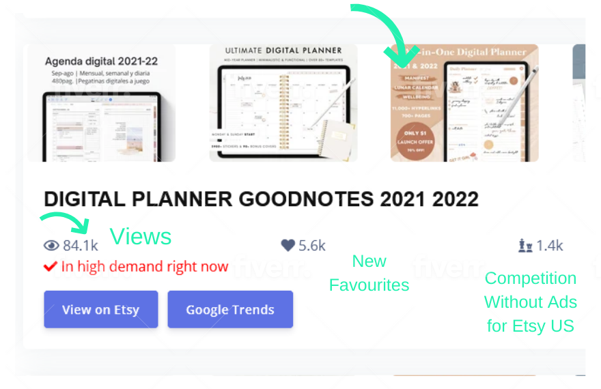Click the 1.4k competition count
Image resolution: width=601 pixels, height=389 pixels.
click(550, 246)
